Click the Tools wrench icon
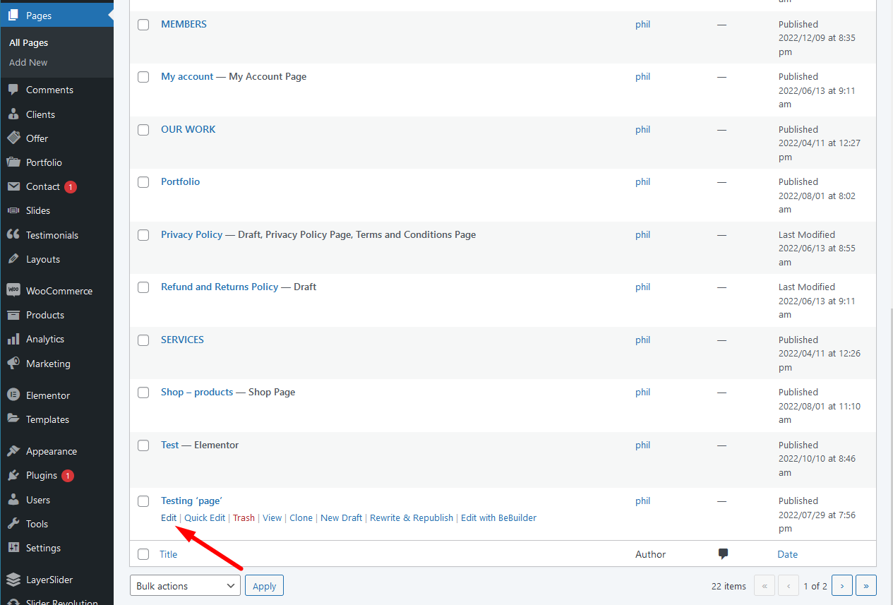Image resolution: width=893 pixels, height=605 pixels. [x=13, y=524]
